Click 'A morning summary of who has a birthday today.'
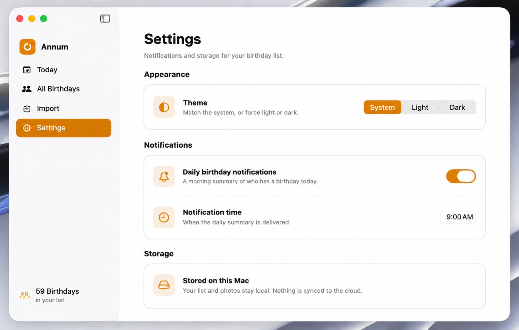519x330 pixels. (x=250, y=181)
